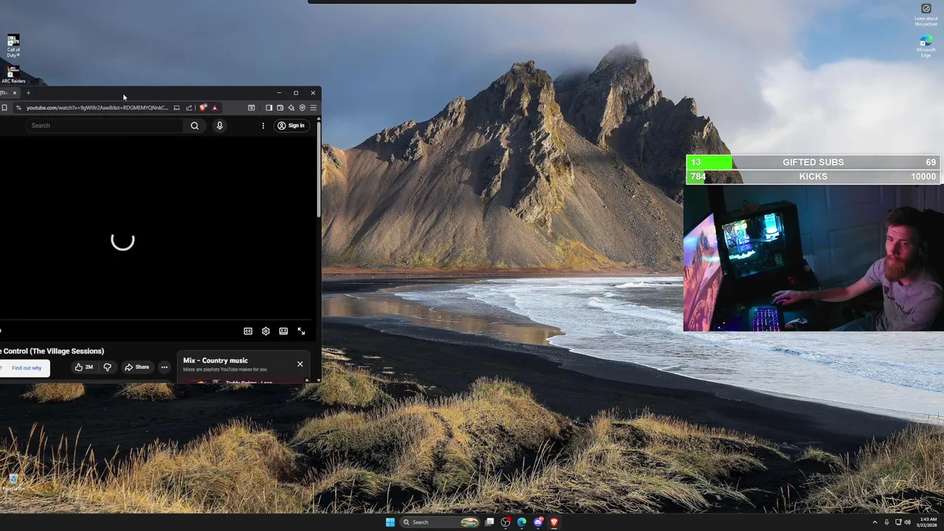Enter video full screen mode

[301, 331]
